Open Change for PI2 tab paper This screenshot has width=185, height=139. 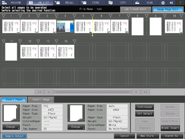pyautogui.click(x=11, y=127)
